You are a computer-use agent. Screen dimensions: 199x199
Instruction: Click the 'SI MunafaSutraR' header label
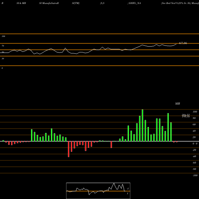click(x=49, y=3)
